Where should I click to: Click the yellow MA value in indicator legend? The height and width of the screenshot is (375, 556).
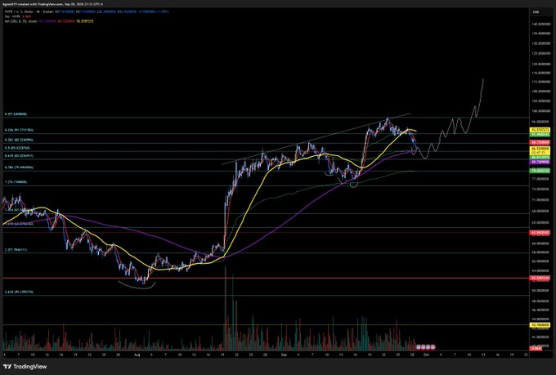85,21
